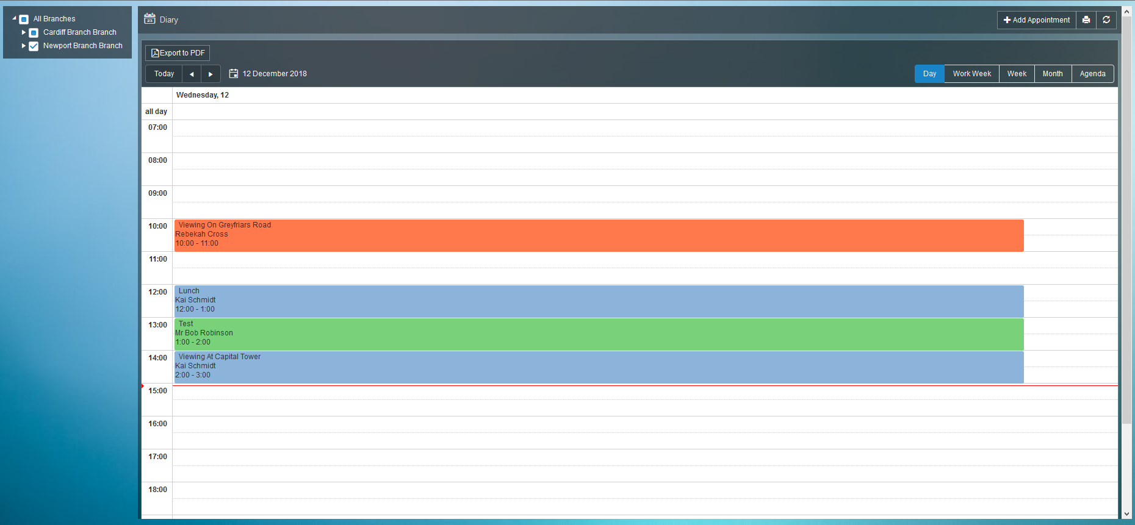This screenshot has height=525, width=1135.
Task: Expand the Cardiff Branch tree node
Action: (24, 32)
